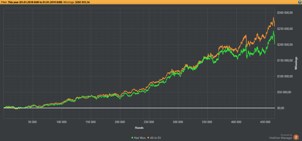Toggle the All-In EV series legend label
302x141 pixels.
coord(155,138)
